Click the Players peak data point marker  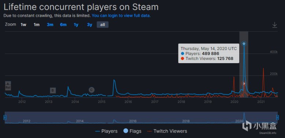pyautogui.click(x=244, y=44)
